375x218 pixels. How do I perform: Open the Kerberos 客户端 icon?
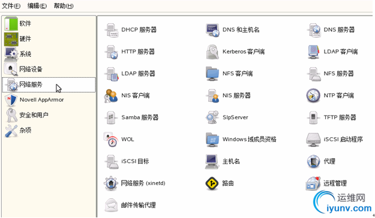pos(212,52)
